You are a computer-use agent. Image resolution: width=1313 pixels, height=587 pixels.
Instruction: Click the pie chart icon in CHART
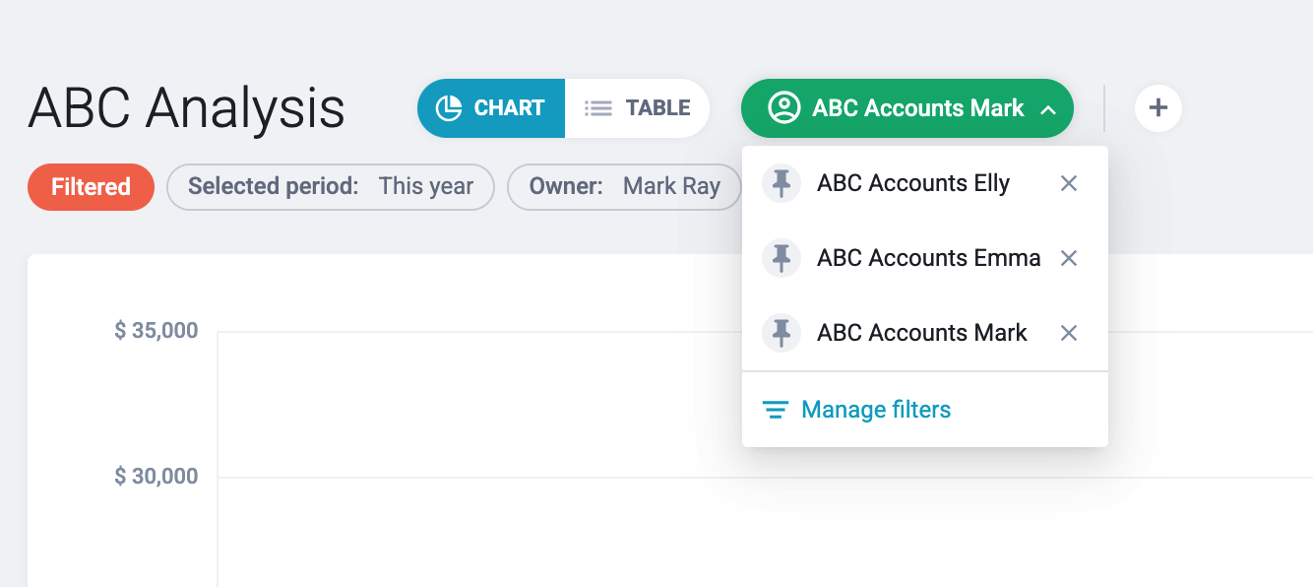click(x=450, y=108)
